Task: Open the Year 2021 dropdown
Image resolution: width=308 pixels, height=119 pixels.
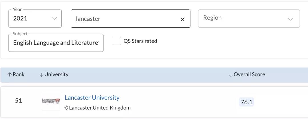Action: click(x=35, y=18)
